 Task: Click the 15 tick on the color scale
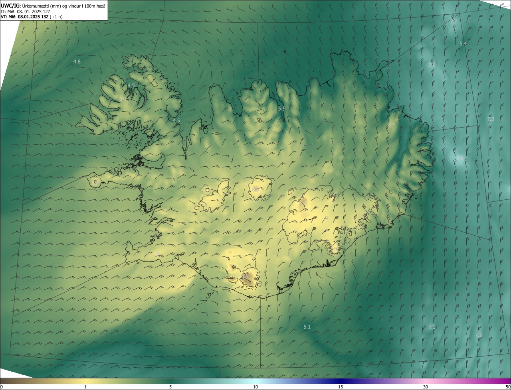pos(341,387)
